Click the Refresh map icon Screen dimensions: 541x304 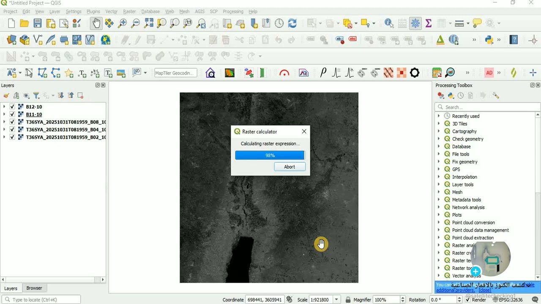[292, 23]
